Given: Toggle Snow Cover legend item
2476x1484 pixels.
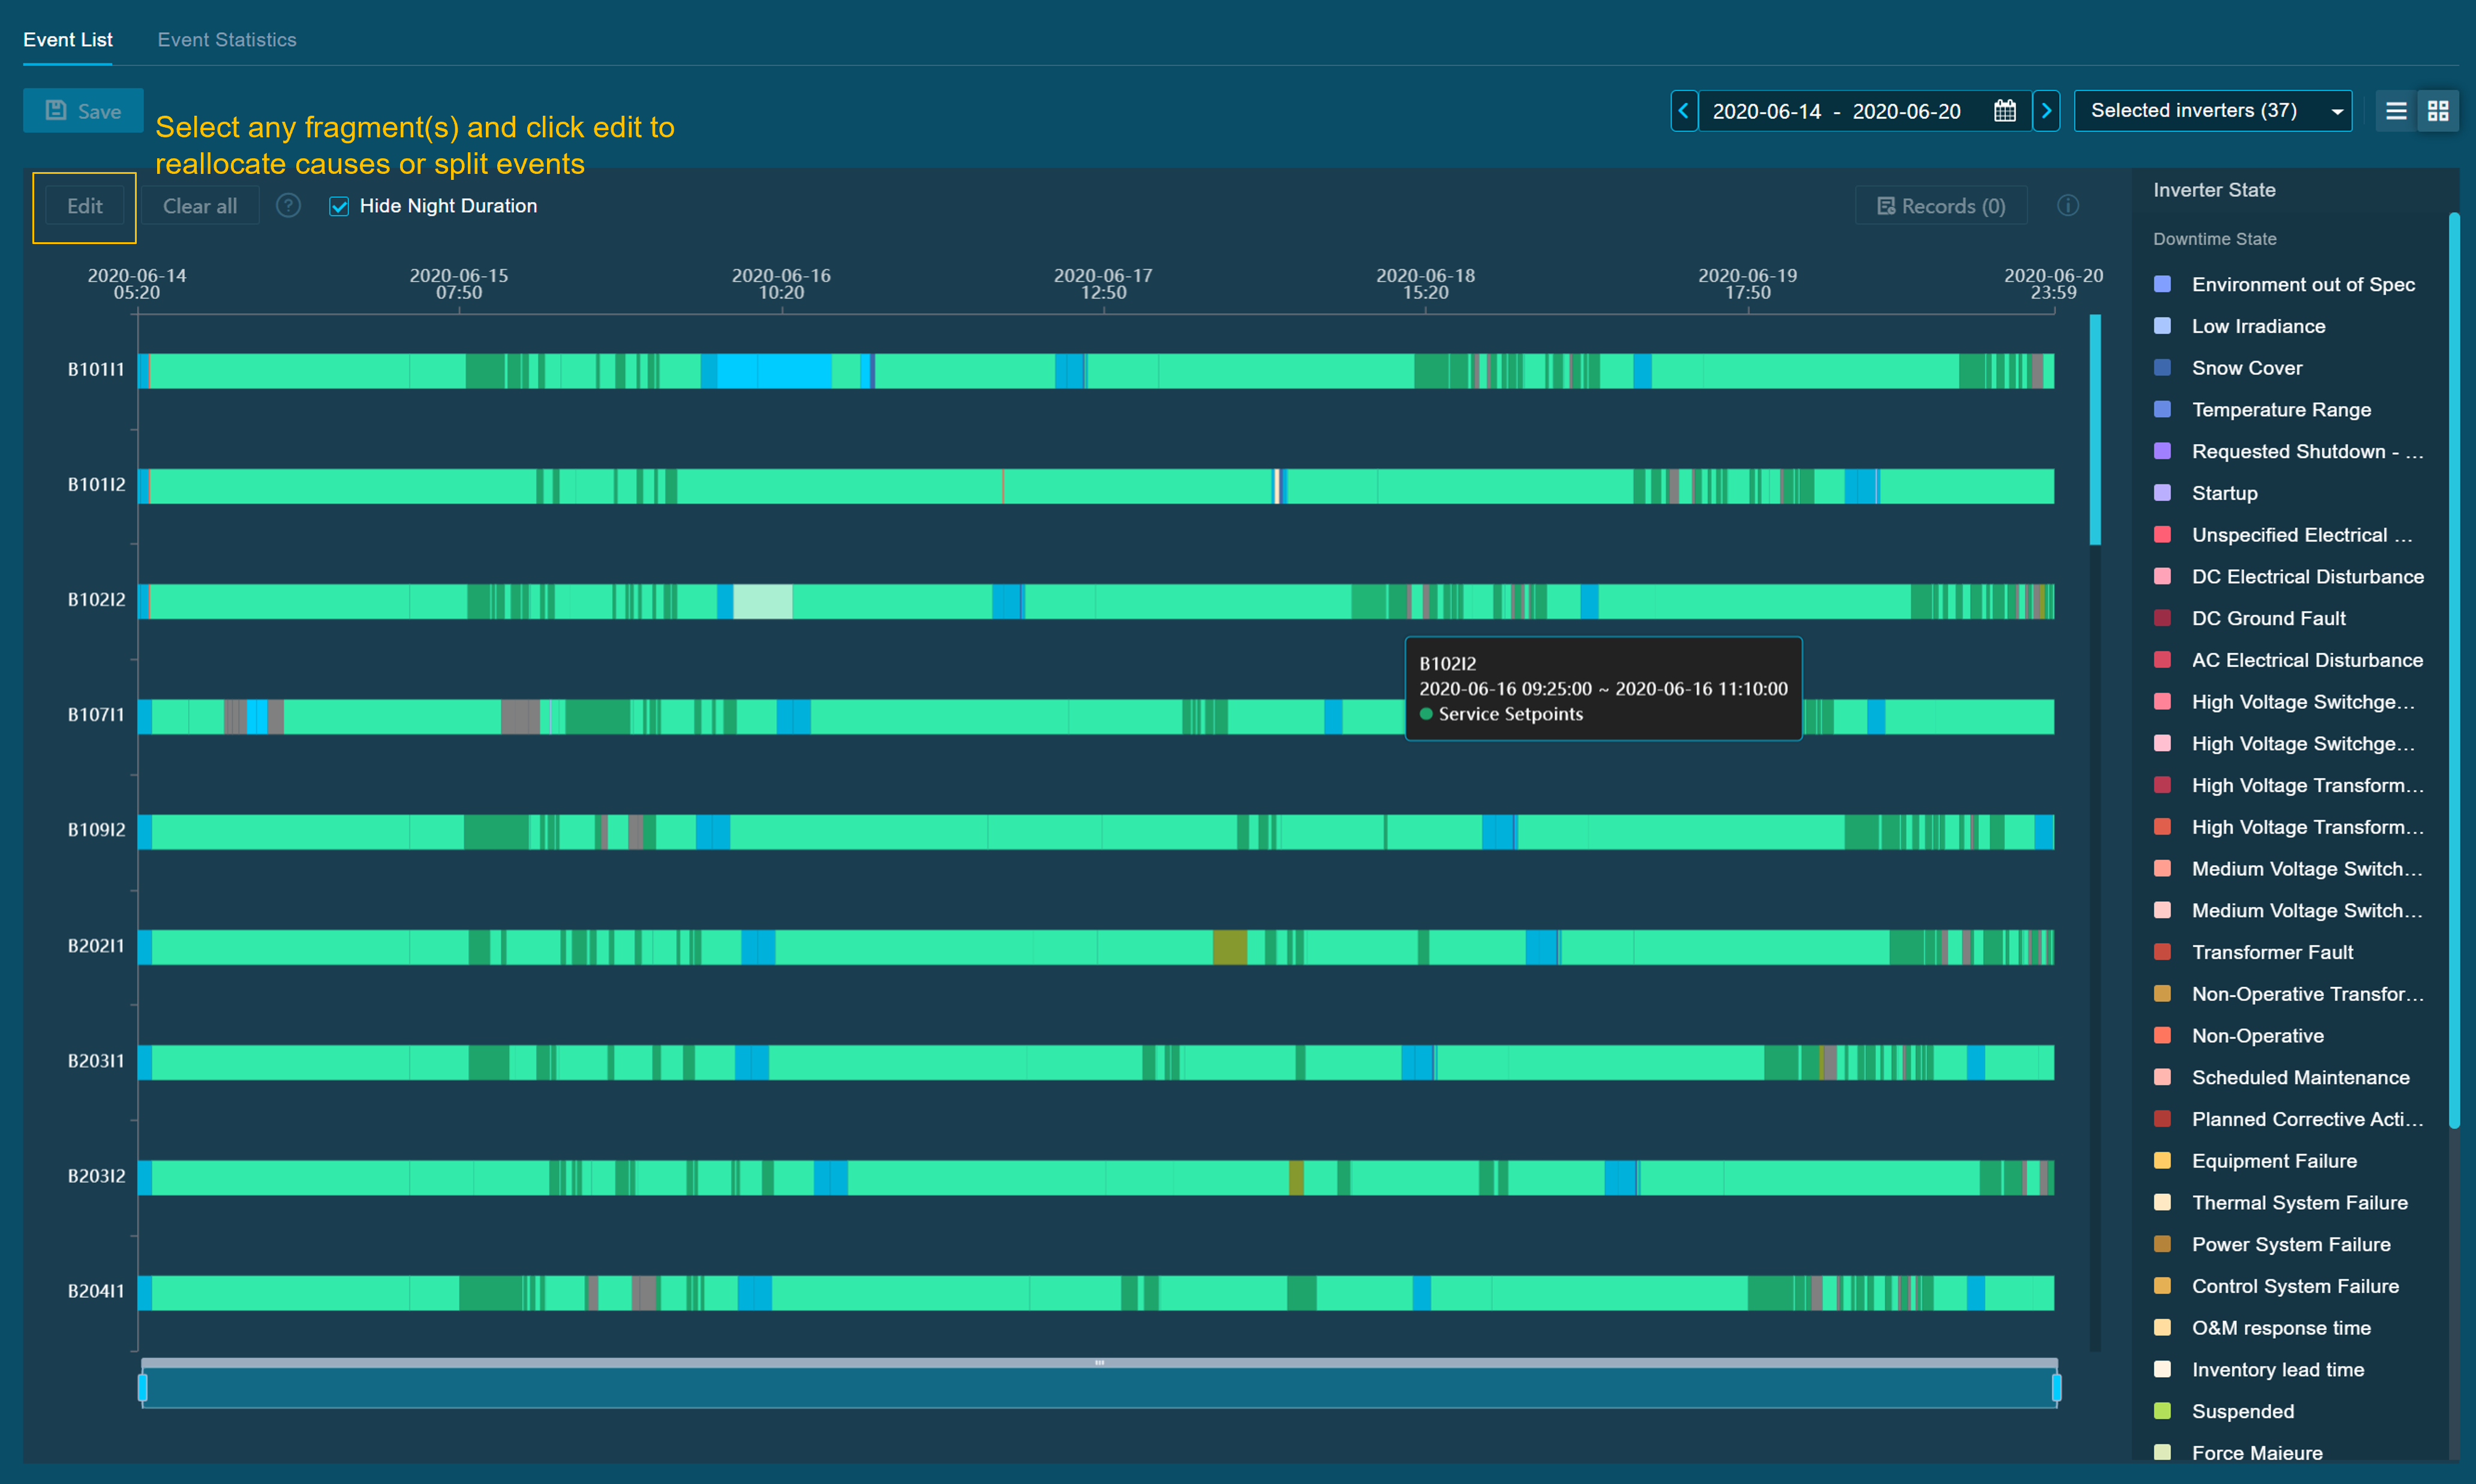Looking at the screenshot, I should pyautogui.click(x=2228, y=368).
